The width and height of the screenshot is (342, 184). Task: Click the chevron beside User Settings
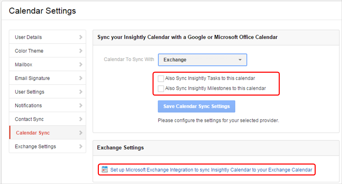(81, 92)
